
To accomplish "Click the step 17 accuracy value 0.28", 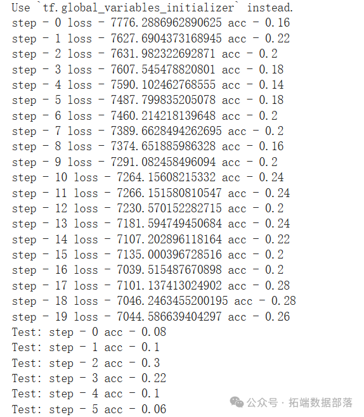I will tap(277, 285).
